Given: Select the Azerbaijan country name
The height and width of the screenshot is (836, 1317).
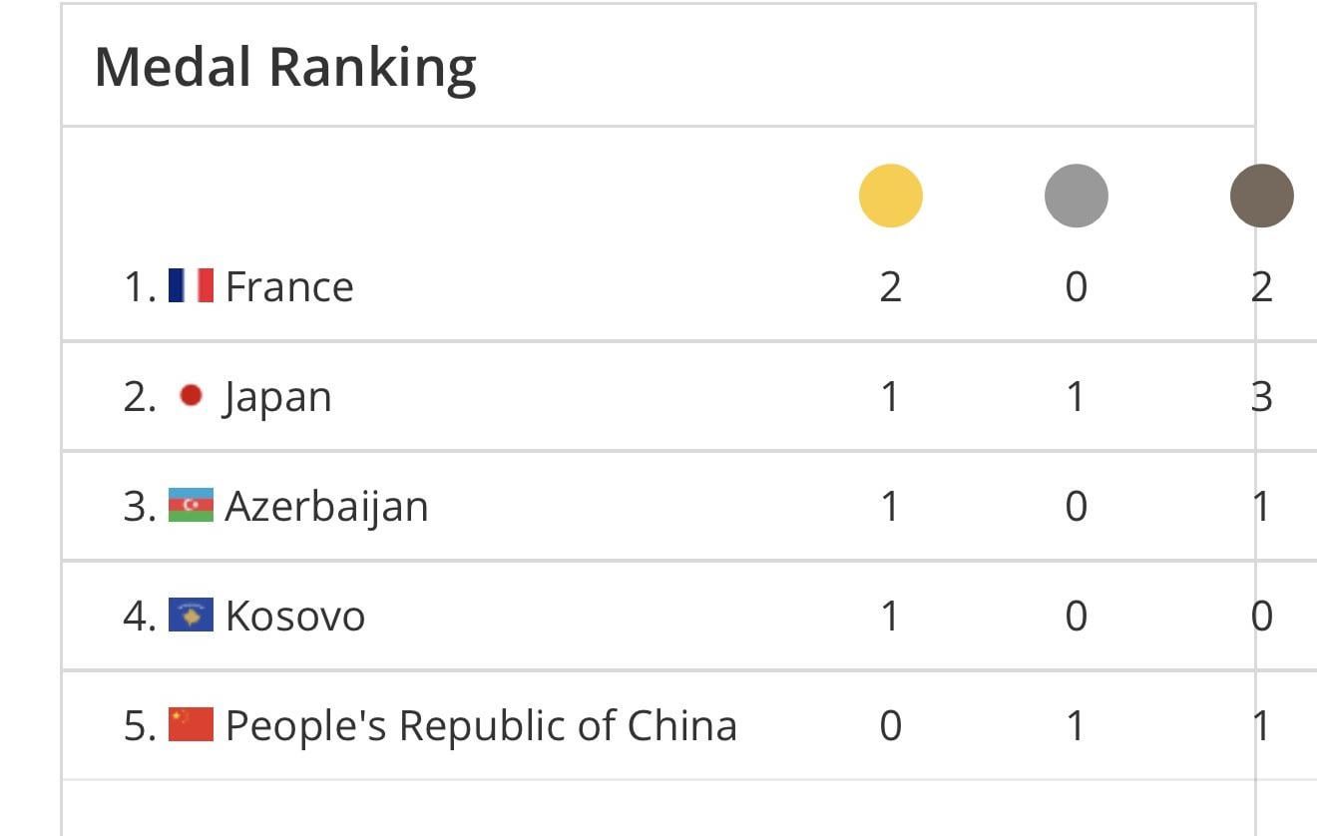Looking at the screenshot, I should point(326,507).
